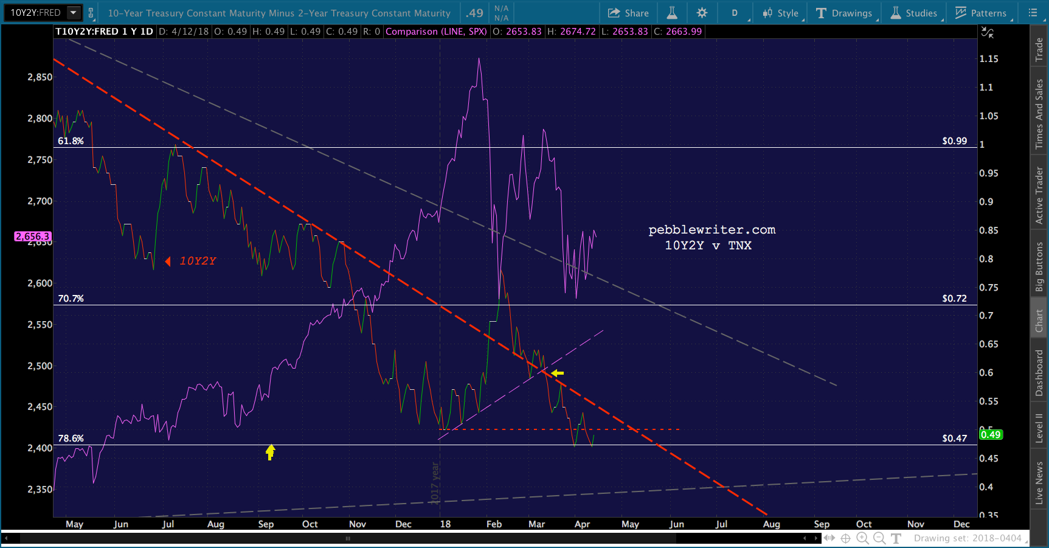Click the horizontal expand arrows icon in bottom bar
1049x548 pixels.
829,538
